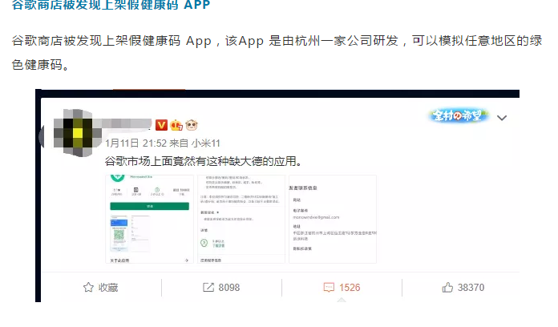Click the like count 38370

coord(471,288)
